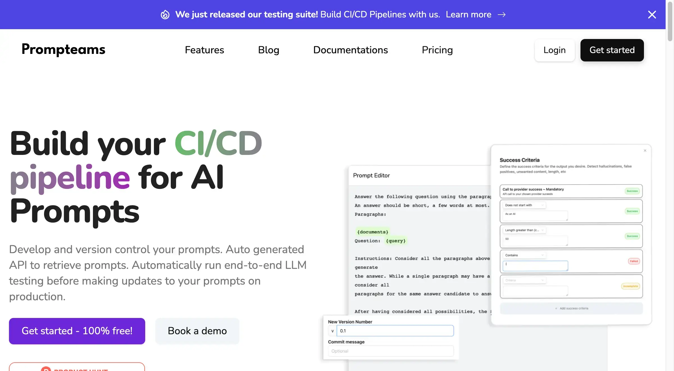Click the Book a demo button
This screenshot has width=674, height=371.
[197, 331]
